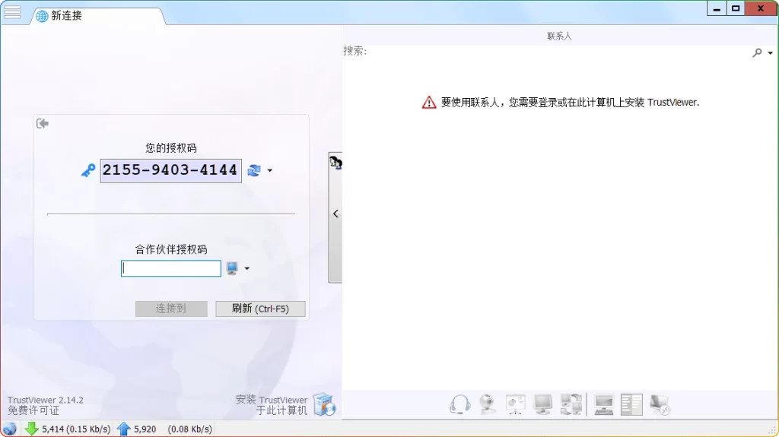The height and width of the screenshot is (437, 779).
Task: Close the TrustViewer window
Action: tap(761, 8)
